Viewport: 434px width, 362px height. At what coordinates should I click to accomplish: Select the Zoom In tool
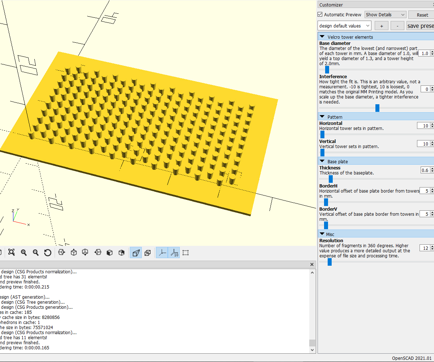(24, 252)
